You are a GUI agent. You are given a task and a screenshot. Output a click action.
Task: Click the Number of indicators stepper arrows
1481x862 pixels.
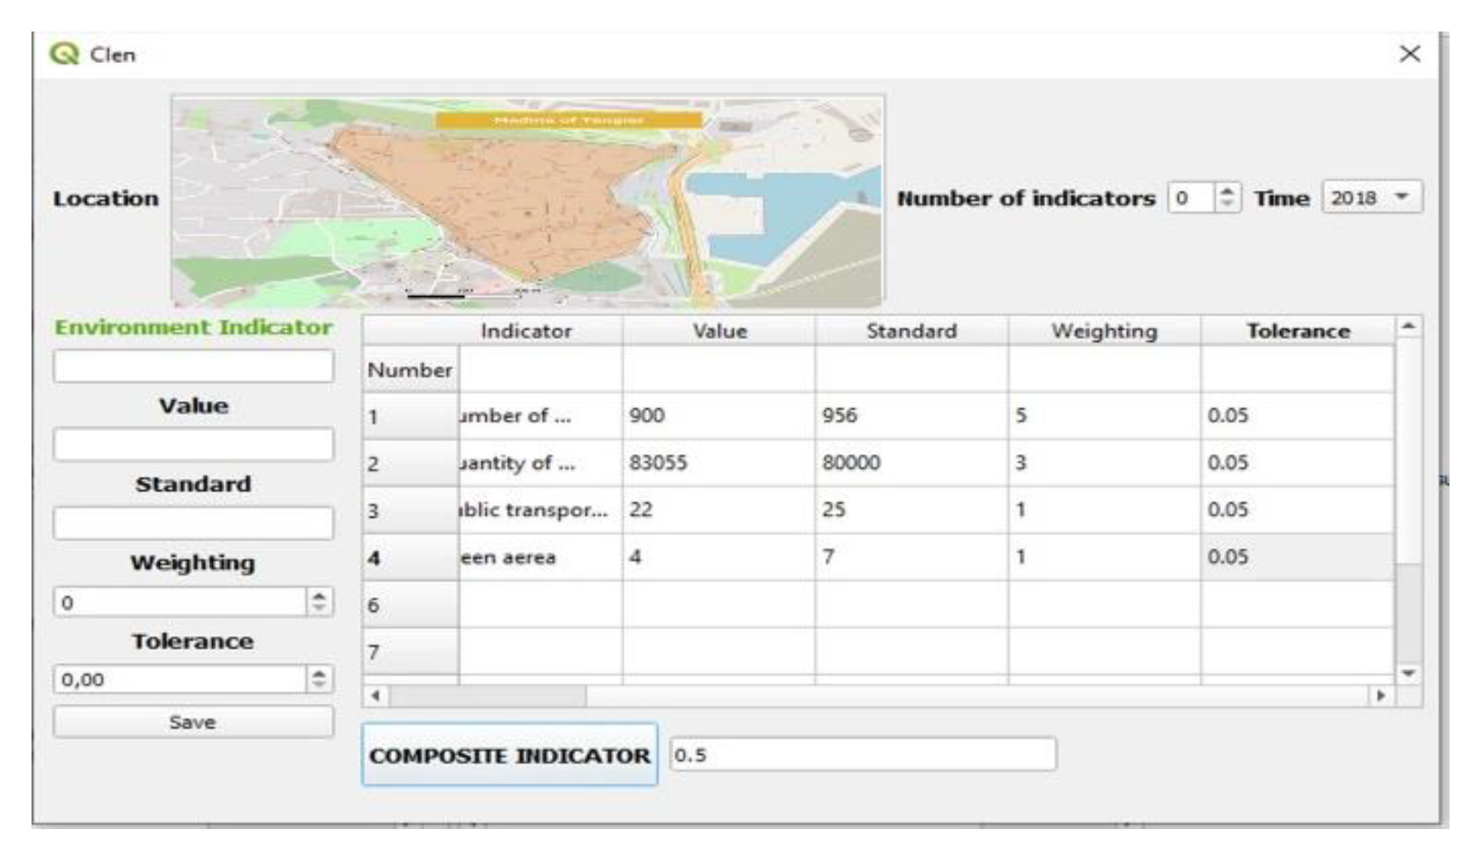pos(1227,198)
